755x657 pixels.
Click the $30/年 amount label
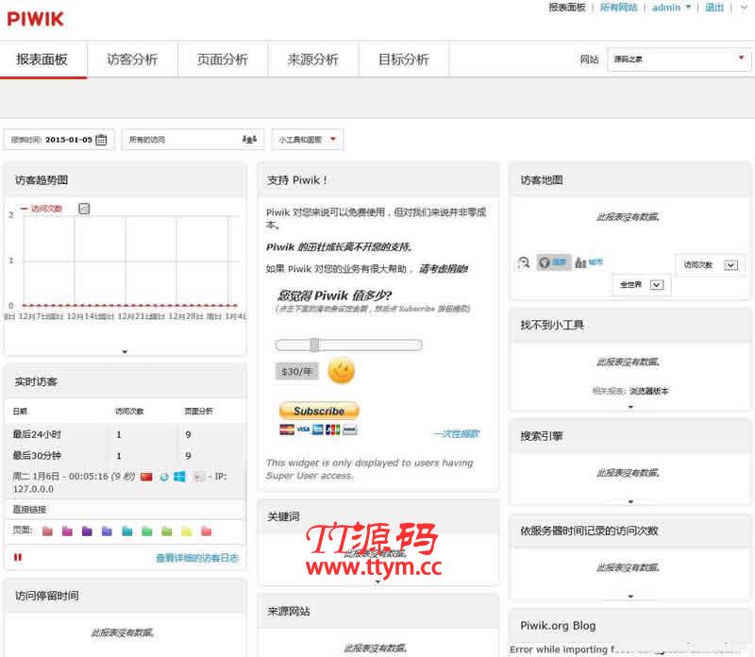pos(296,371)
